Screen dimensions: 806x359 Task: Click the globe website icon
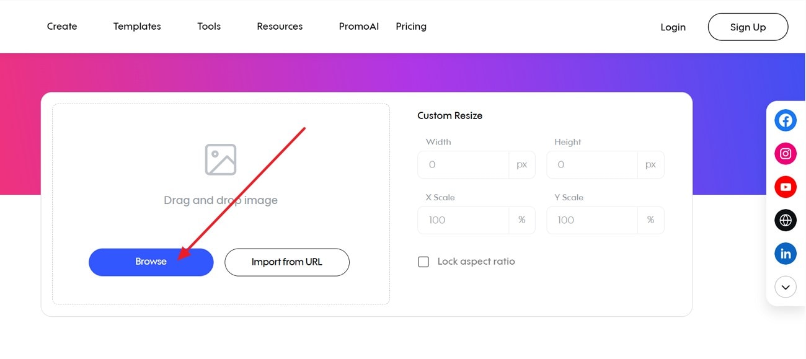786,220
